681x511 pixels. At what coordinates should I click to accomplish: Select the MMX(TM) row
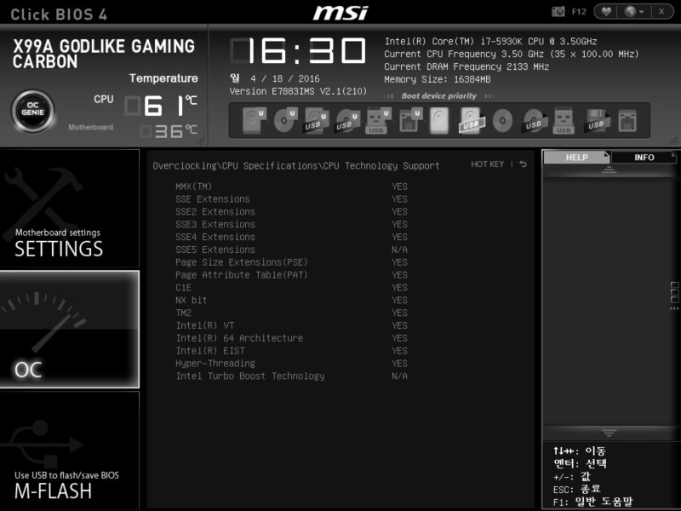coord(291,187)
